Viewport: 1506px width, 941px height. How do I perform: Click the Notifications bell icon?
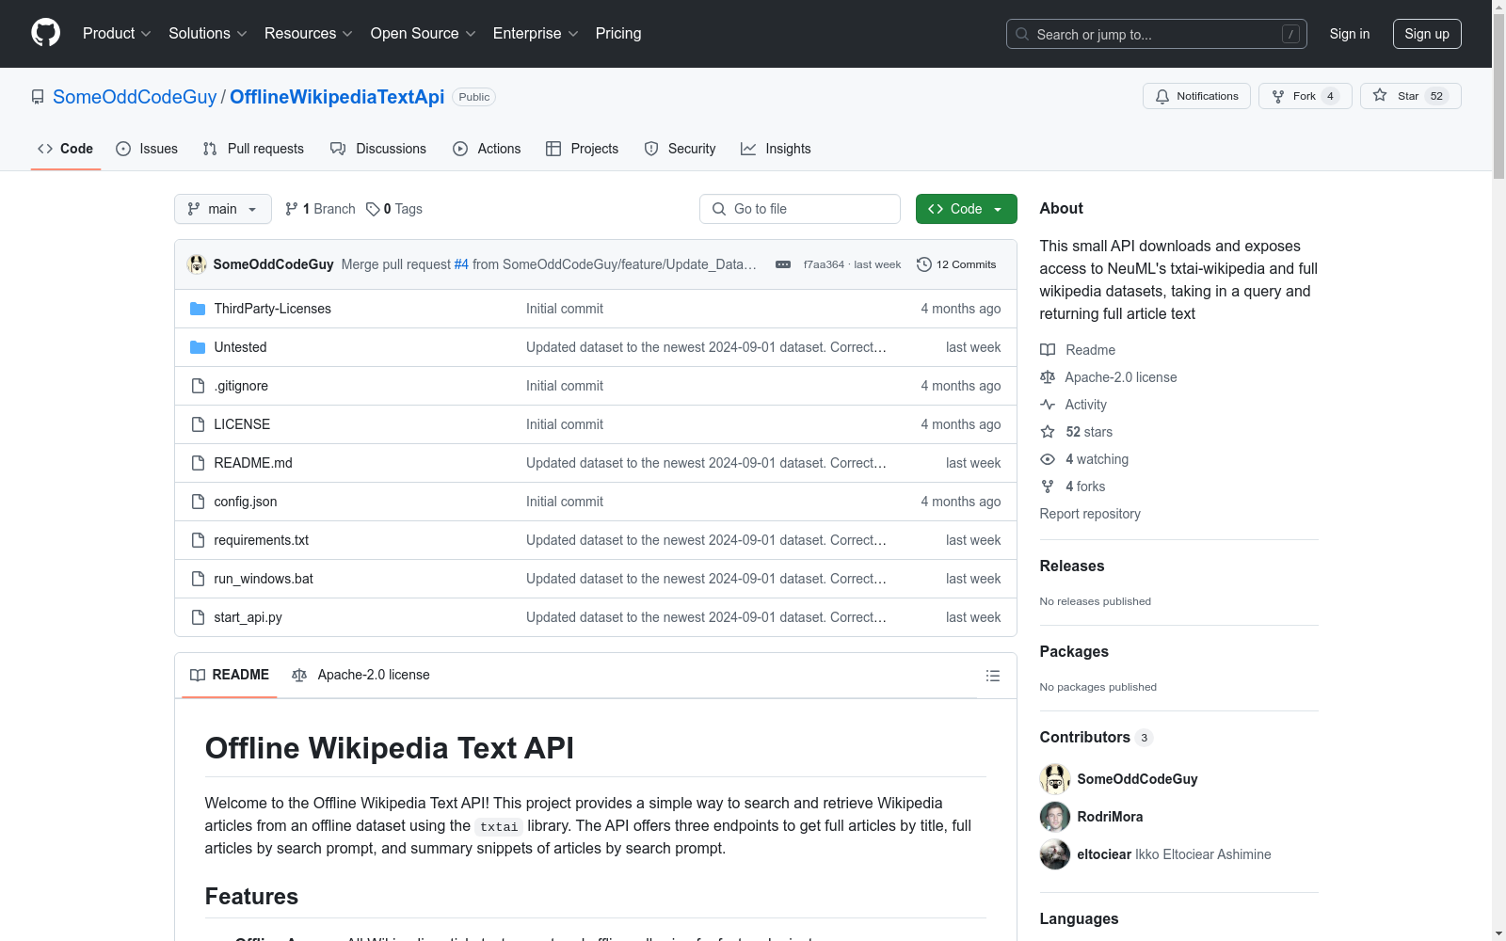pos(1162,96)
